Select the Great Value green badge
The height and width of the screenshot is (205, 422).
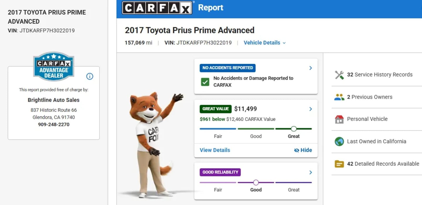click(216, 109)
